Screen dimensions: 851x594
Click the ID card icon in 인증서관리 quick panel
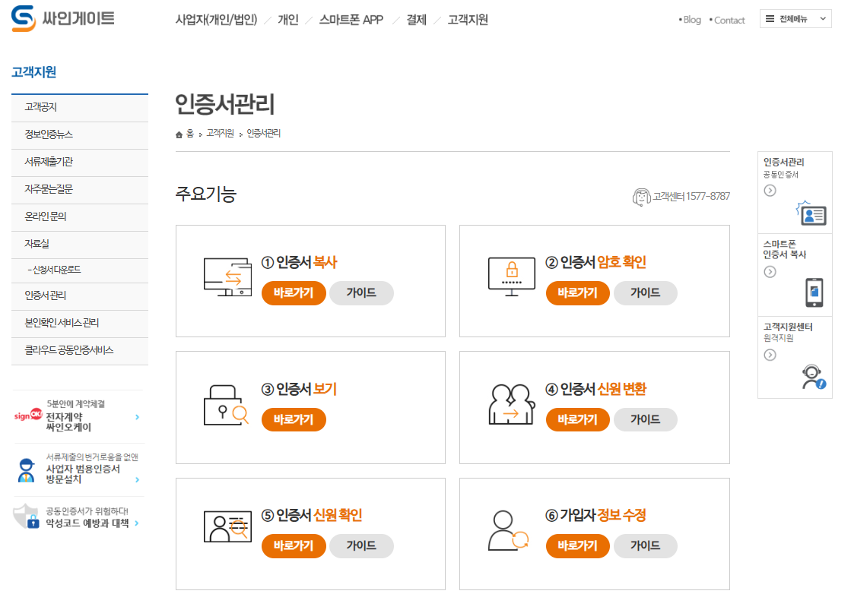click(x=811, y=213)
